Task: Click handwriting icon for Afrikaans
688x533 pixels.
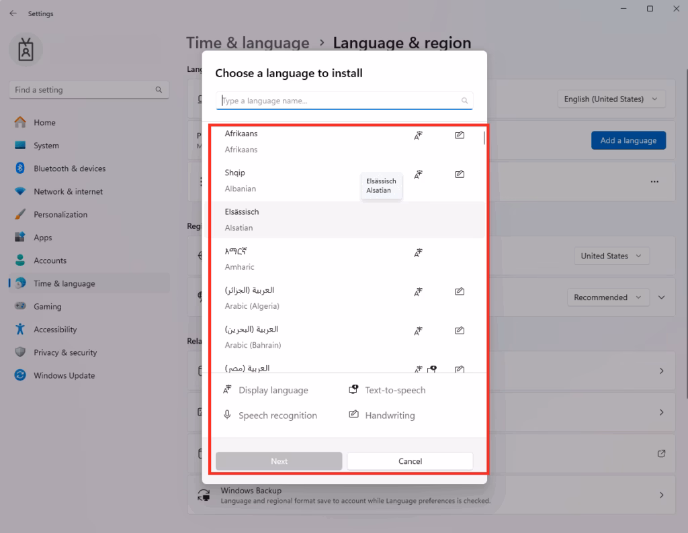Action: click(x=460, y=135)
